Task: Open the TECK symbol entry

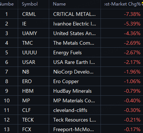Action: tap(28, 120)
